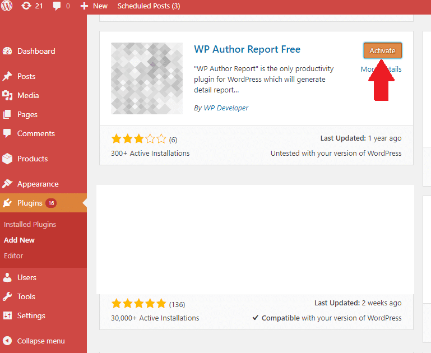Go to Posts in the sidebar
The height and width of the screenshot is (353, 431).
(x=26, y=76)
